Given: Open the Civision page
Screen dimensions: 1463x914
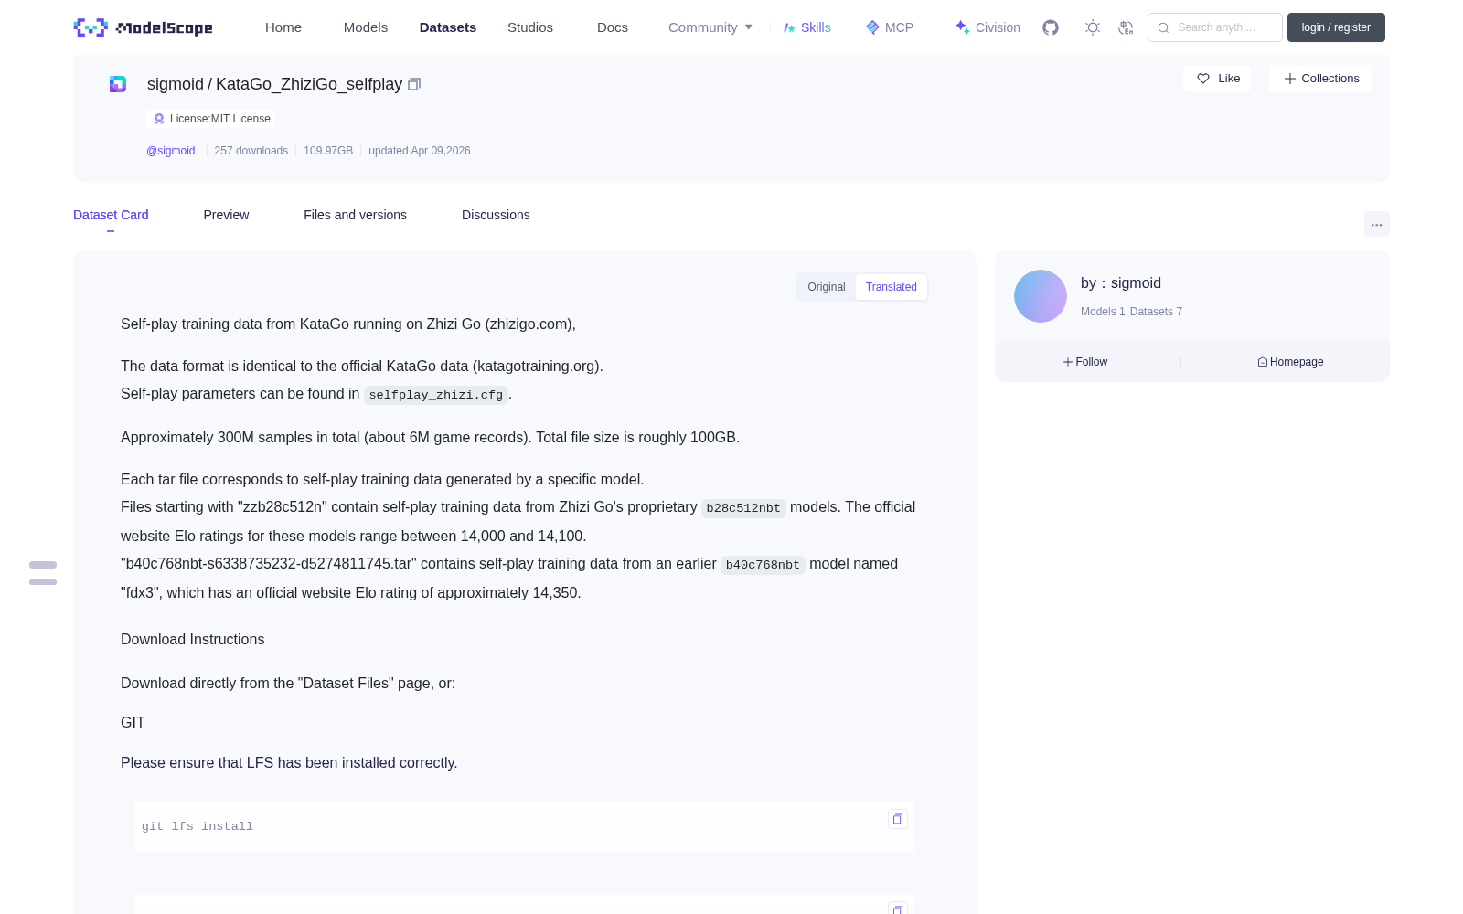Looking at the screenshot, I should point(988,27).
